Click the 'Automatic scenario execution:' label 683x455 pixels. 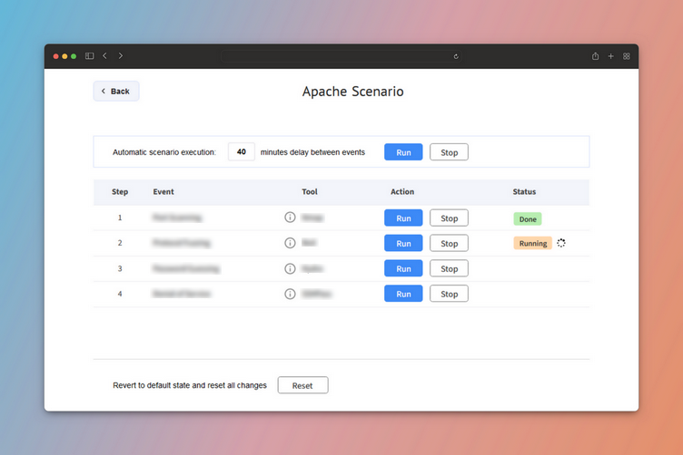pyautogui.click(x=164, y=152)
